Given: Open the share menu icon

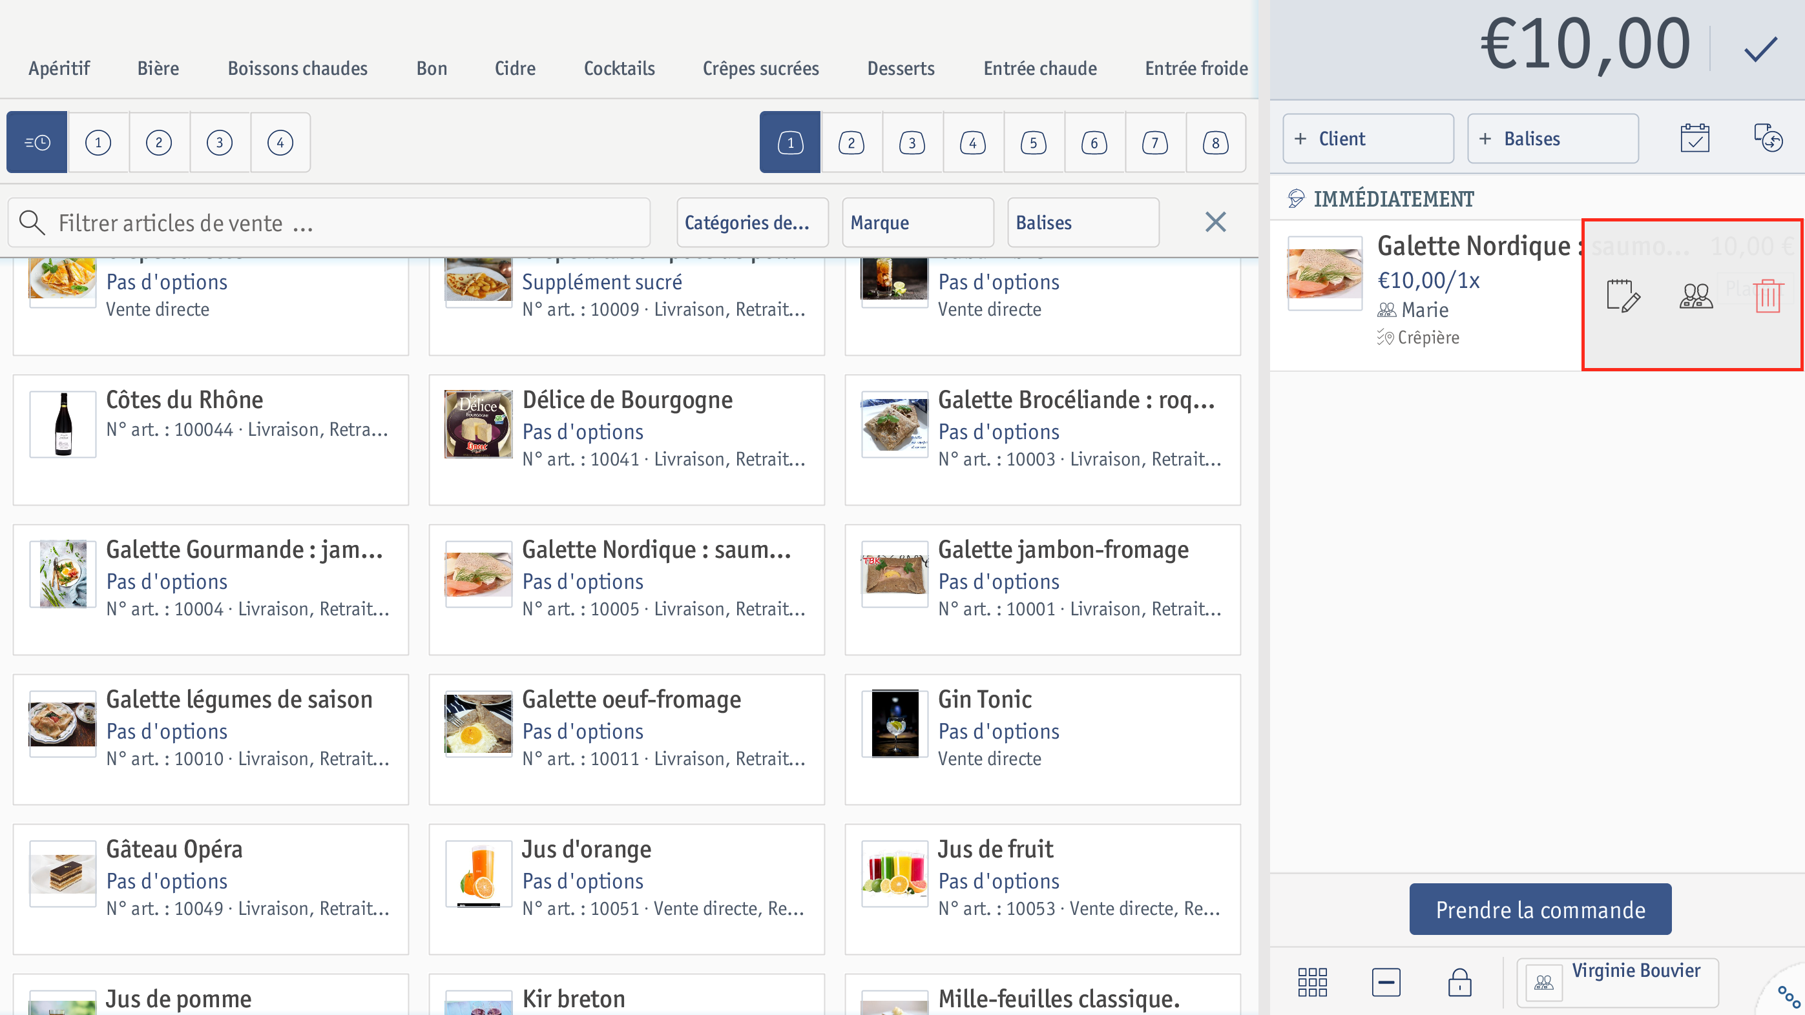Looking at the screenshot, I should coord(1788,998).
